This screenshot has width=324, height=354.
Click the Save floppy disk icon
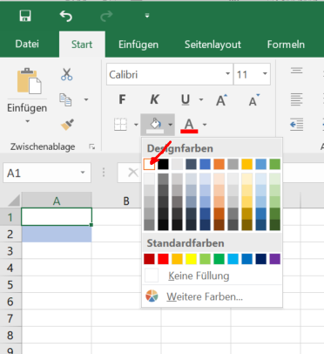[x=25, y=16]
